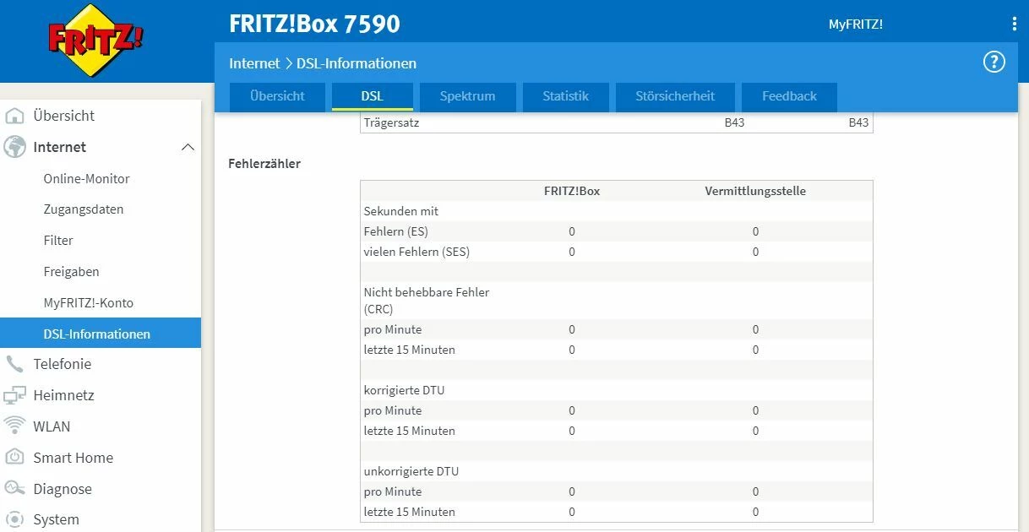The height and width of the screenshot is (532, 1029).
Task: Click the Übersicht house icon
Action: 14,116
